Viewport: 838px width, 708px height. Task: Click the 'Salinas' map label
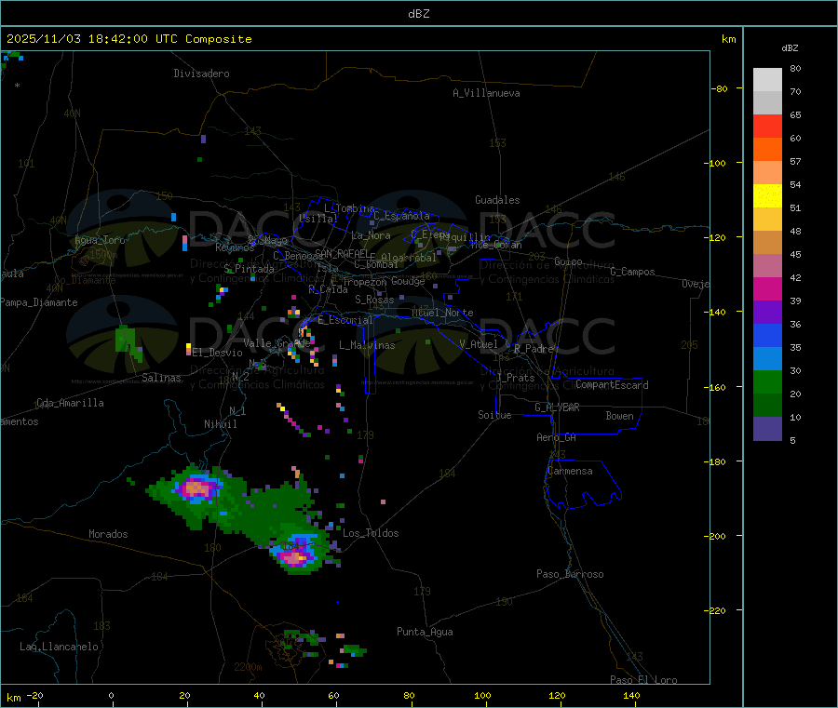point(161,378)
